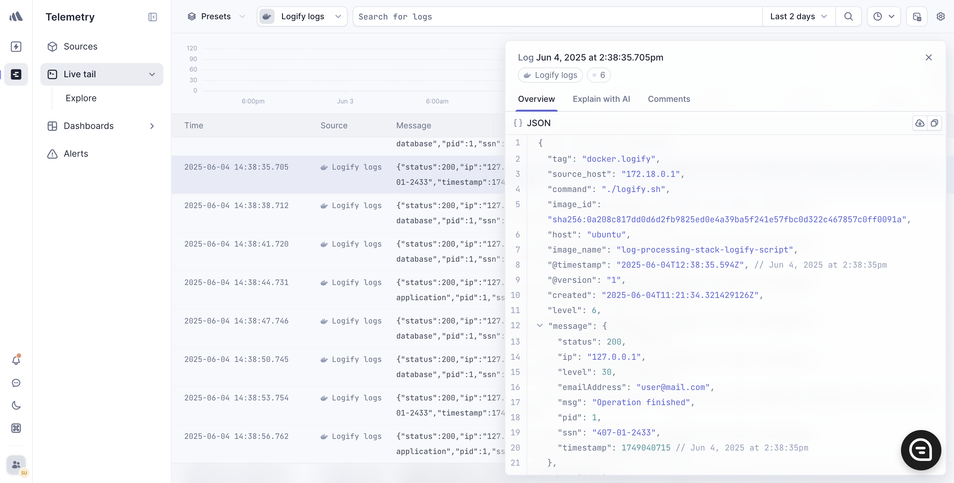This screenshot has width=954, height=483.
Task: Collapse the Telemetry sidebar panel
Action: tap(152, 17)
